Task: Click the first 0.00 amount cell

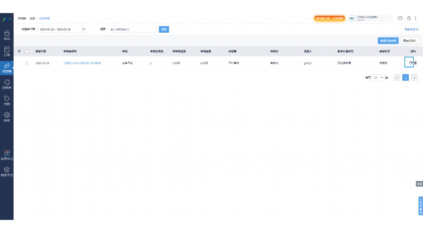Action: (x=176, y=63)
